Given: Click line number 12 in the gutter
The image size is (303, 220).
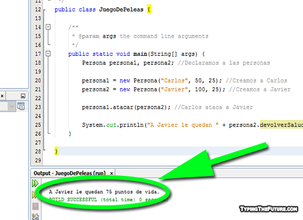Looking at the screenshot, I should (38, 9).
